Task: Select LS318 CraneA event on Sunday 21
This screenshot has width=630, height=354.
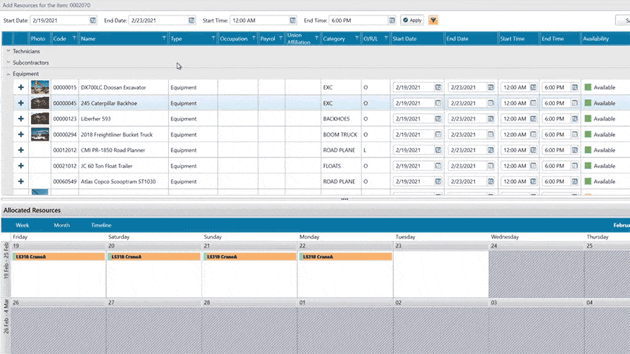Action: (250, 256)
